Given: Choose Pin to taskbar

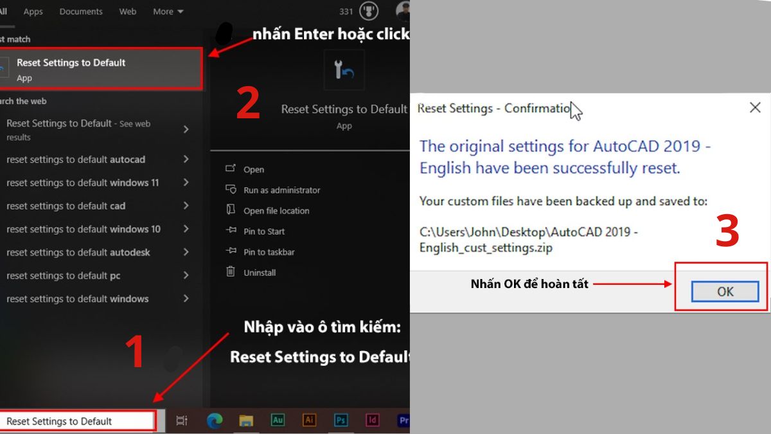Looking at the screenshot, I should 269,252.
